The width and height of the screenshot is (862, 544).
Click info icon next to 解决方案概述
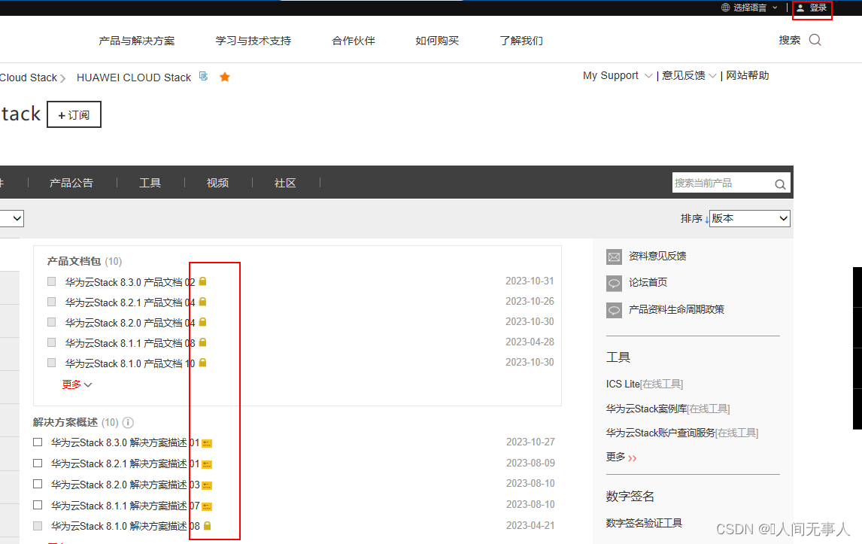(128, 422)
